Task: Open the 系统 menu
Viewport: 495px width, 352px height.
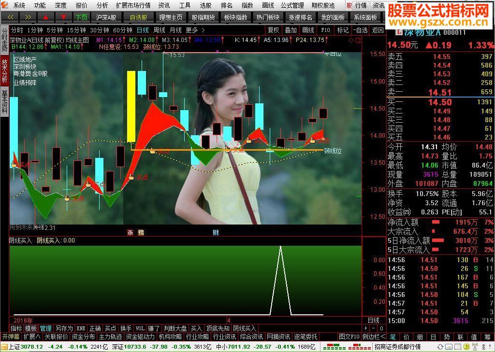Action: (19, 5)
